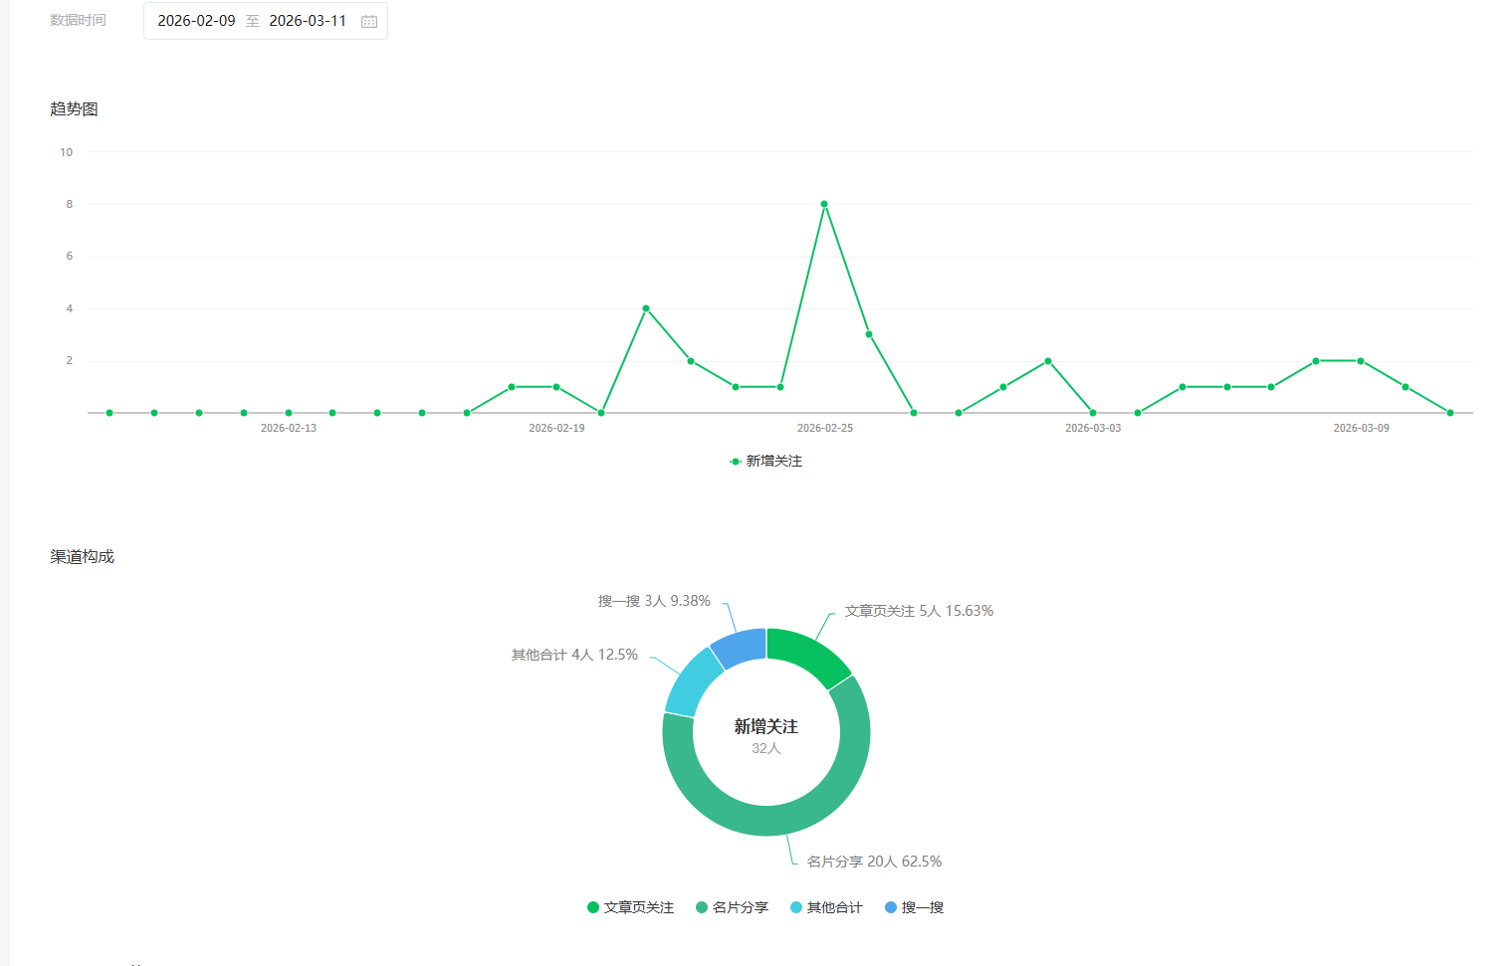Click the trend data point valued 4
Image resolution: width=1510 pixels, height=966 pixels.
(x=646, y=308)
